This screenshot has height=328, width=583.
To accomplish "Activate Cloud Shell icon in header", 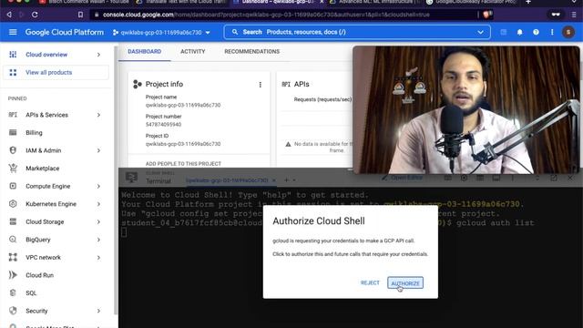I will [504, 33].
